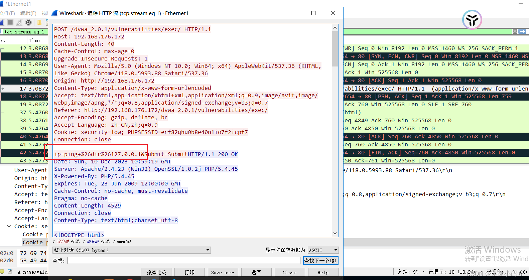Viewport: 529px width, 280px height.
Task: Click the stop capture square icon
Action: pyautogui.click(x=10, y=22)
